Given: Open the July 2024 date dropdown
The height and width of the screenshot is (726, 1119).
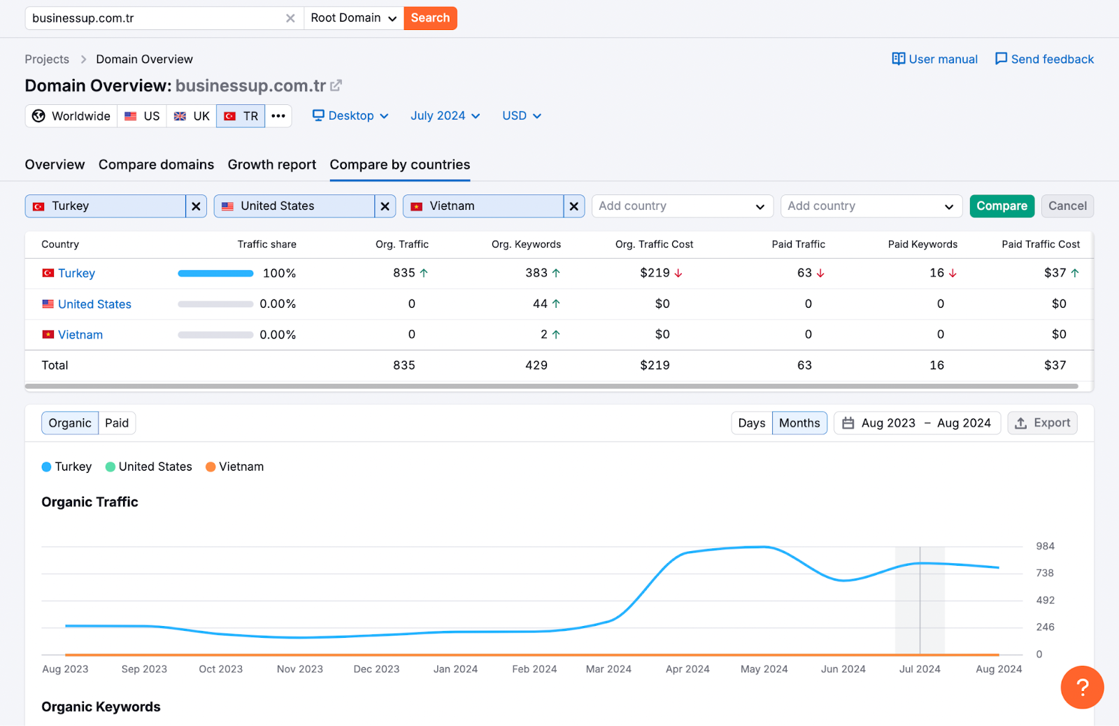Looking at the screenshot, I should (x=446, y=116).
